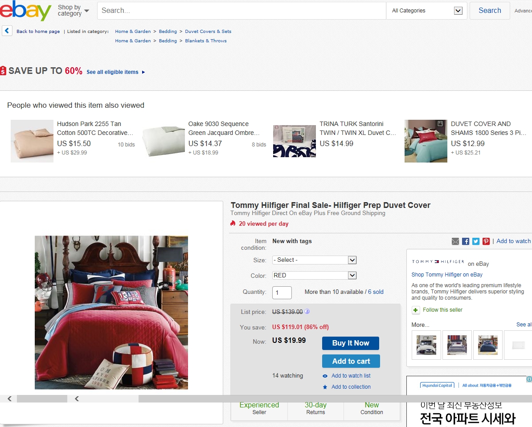Click Add to watch list link
The image size is (532, 427).
tap(351, 376)
